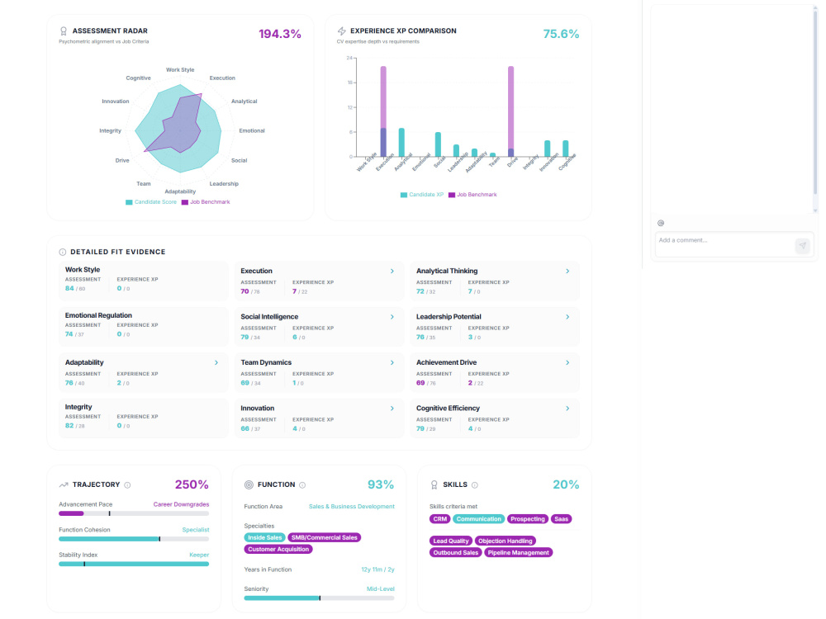826x619 pixels.
Task: Click the Lead Quality skill tag
Action: [451, 541]
